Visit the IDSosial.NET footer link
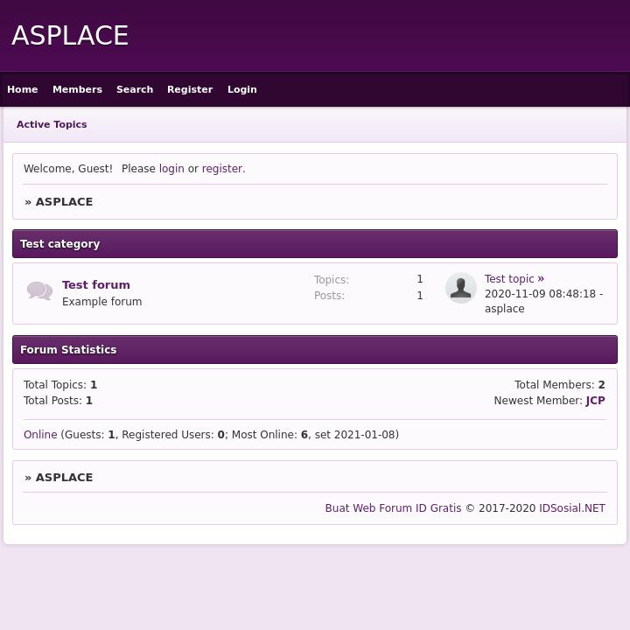 tap(572, 508)
